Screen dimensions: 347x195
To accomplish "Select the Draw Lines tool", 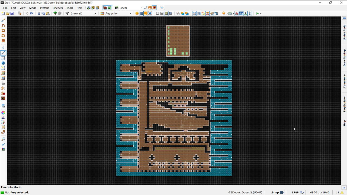I will pyautogui.click(x=3, y=20).
